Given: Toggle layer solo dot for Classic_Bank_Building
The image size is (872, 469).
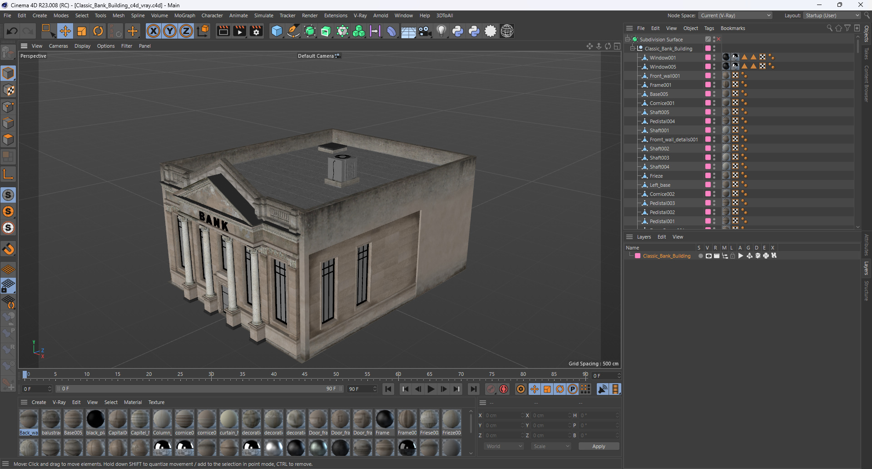Looking at the screenshot, I should (700, 256).
